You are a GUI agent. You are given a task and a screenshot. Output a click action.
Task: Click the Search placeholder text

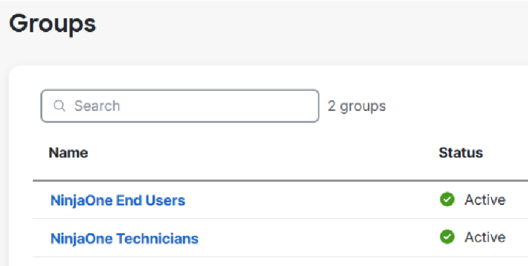[x=97, y=106]
